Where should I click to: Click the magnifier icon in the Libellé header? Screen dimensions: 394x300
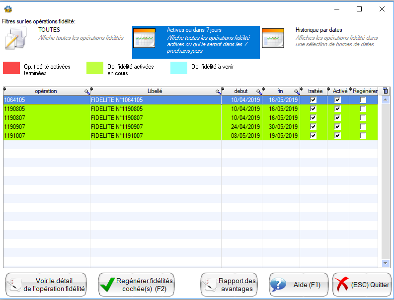[x=218, y=92]
